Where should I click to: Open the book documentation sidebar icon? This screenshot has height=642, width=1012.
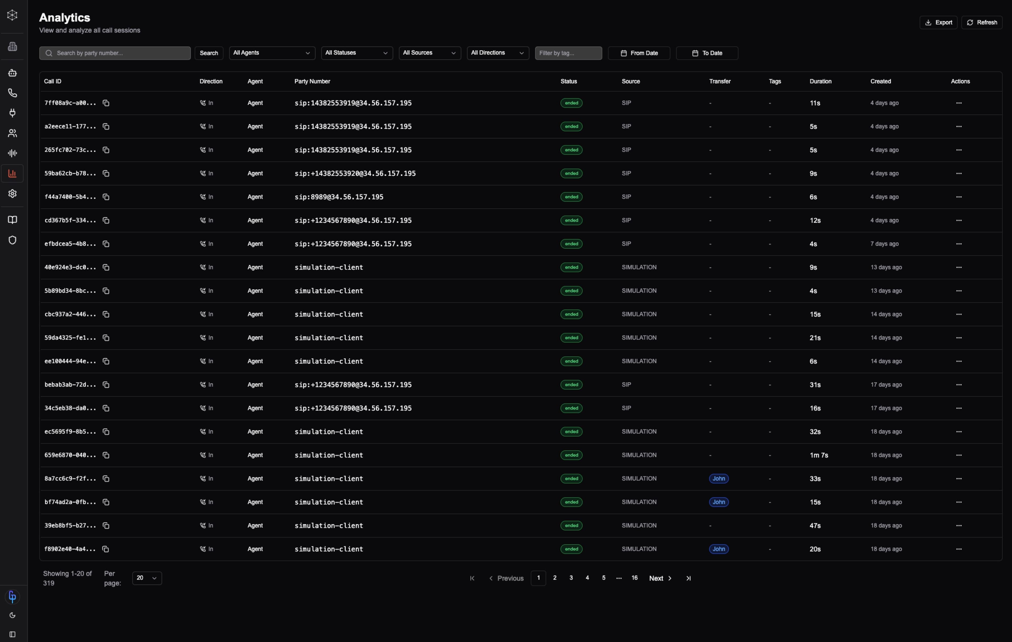click(12, 220)
